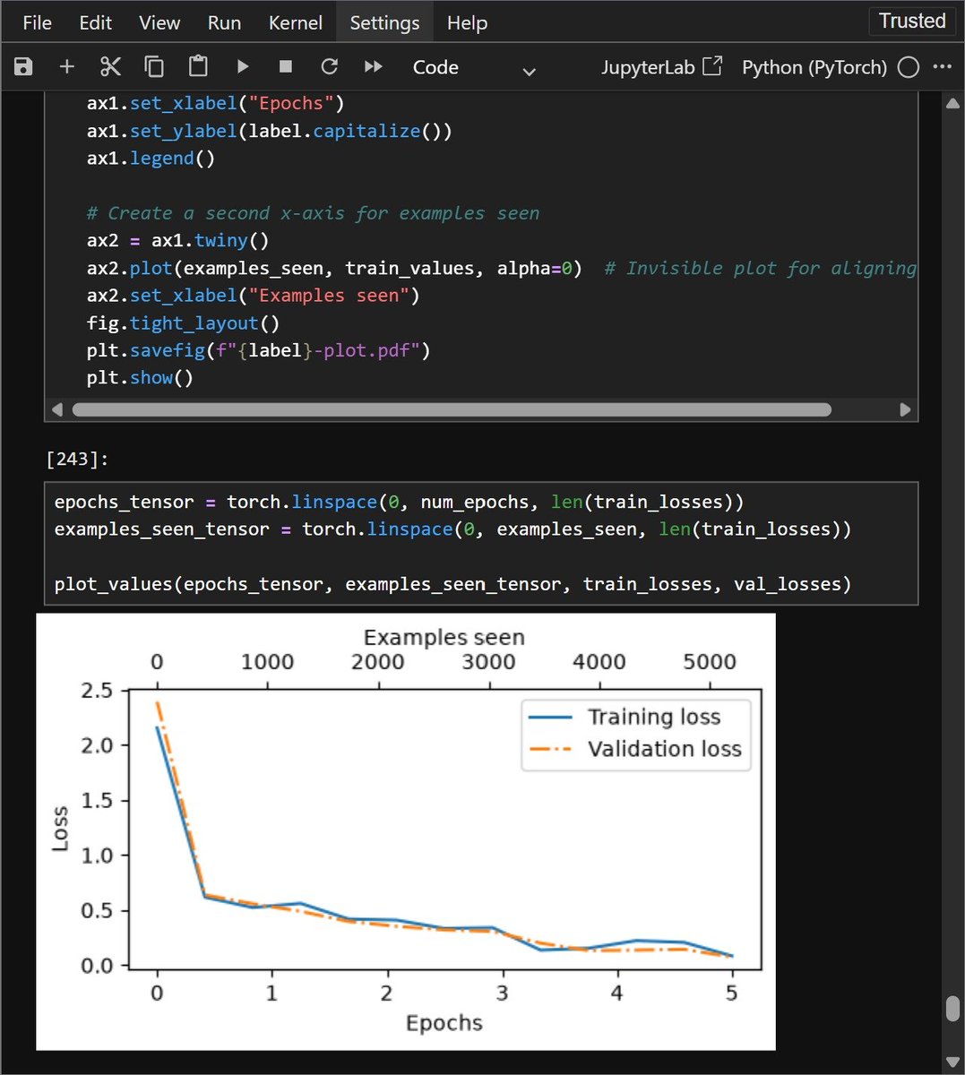Click the Epochs axis label in the plot

444,1023
